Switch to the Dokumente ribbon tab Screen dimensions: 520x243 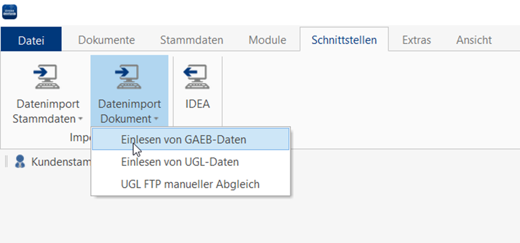[106, 40]
